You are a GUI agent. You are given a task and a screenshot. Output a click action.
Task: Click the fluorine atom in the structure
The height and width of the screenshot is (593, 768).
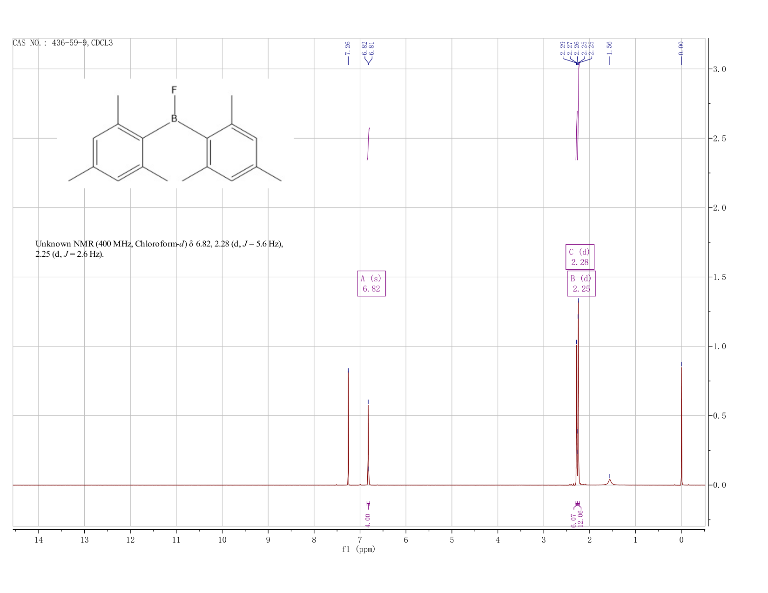pos(174,90)
